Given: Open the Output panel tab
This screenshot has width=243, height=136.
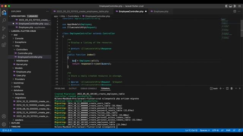Looking at the screenshot, I should [73, 88].
